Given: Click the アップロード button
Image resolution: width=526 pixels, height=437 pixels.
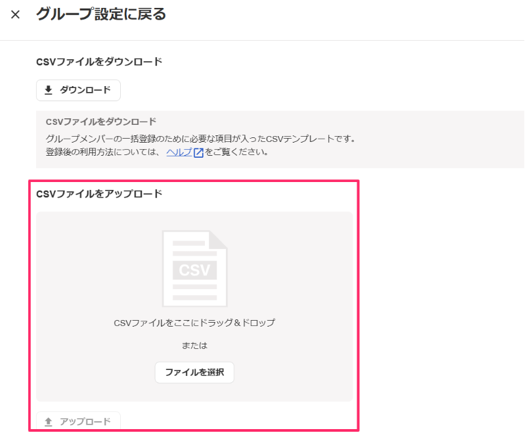Looking at the screenshot, I should click(78, 421).
